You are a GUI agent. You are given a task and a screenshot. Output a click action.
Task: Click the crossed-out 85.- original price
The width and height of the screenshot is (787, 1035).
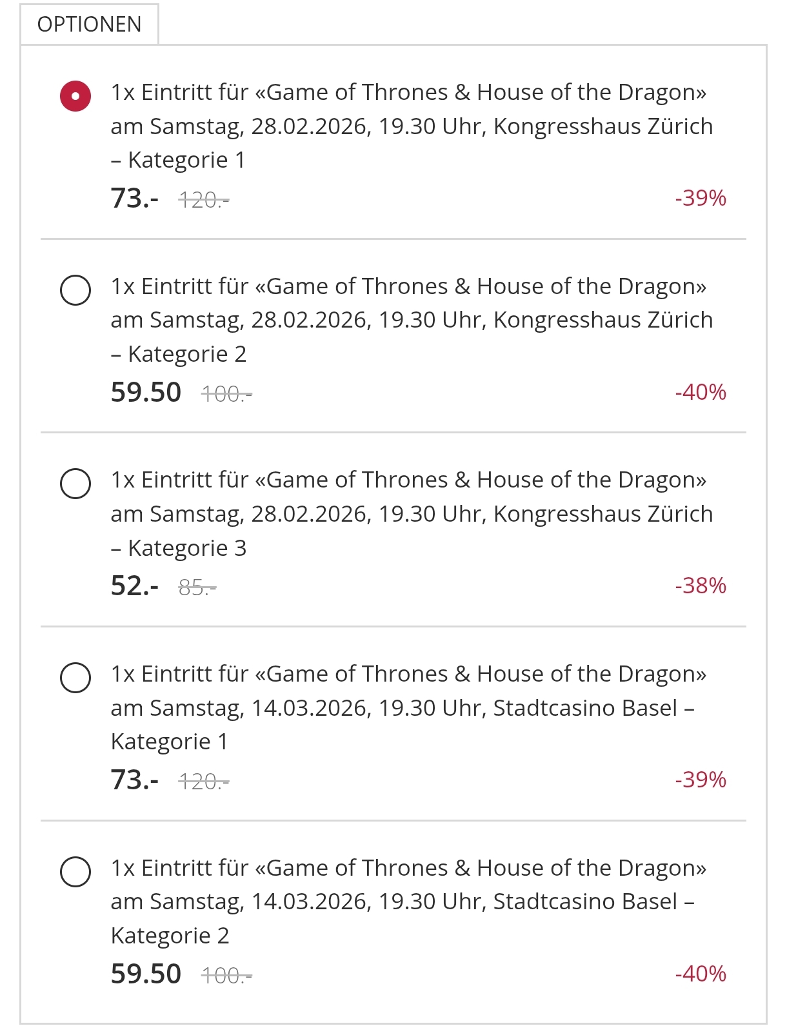point(197,587)
